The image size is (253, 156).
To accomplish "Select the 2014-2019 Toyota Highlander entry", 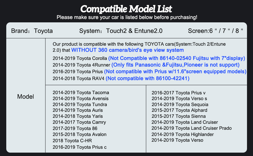I will pos(183,134).
